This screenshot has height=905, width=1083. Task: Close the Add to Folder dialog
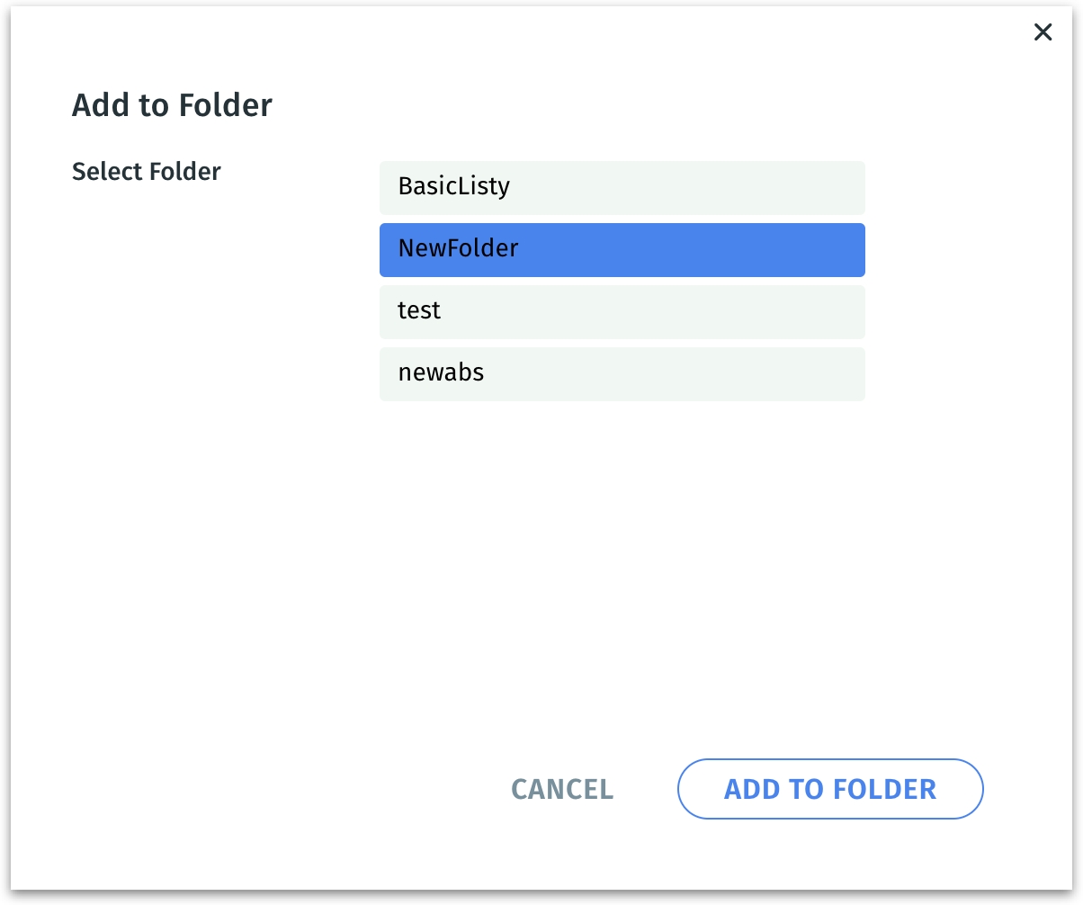point(1043,33)
